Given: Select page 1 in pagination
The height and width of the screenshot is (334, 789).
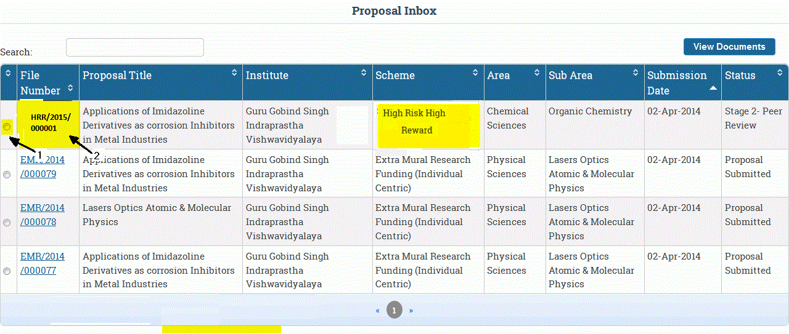Looking at the screenshot, I should click(394, 310).
